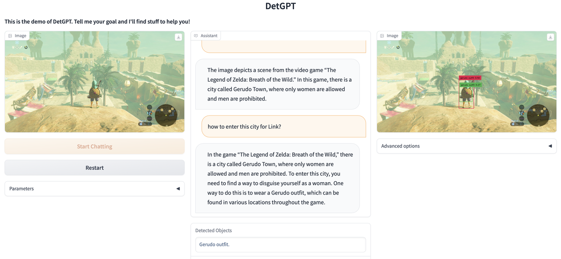Click the left Image label icon

10,36
